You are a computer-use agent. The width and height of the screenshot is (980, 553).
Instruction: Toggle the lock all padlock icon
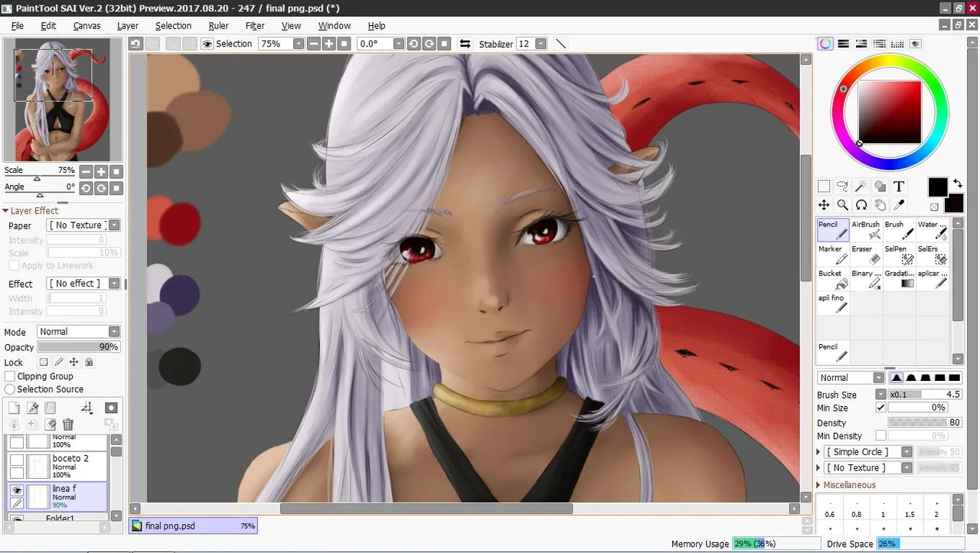click(89, 363)
